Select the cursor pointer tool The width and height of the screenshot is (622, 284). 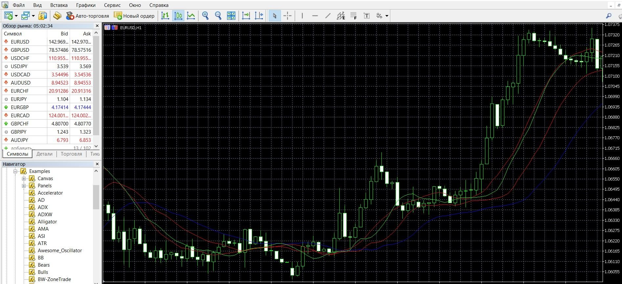point(275,16)
